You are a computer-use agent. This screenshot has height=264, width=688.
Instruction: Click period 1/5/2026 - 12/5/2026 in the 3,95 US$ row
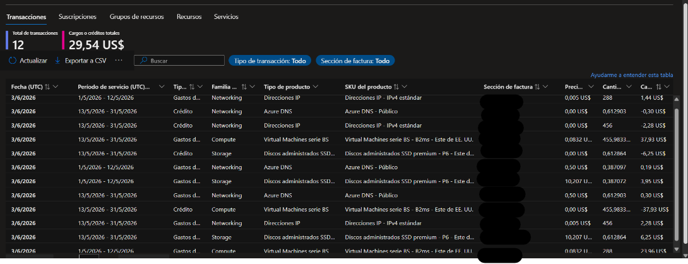pos(106,181)
